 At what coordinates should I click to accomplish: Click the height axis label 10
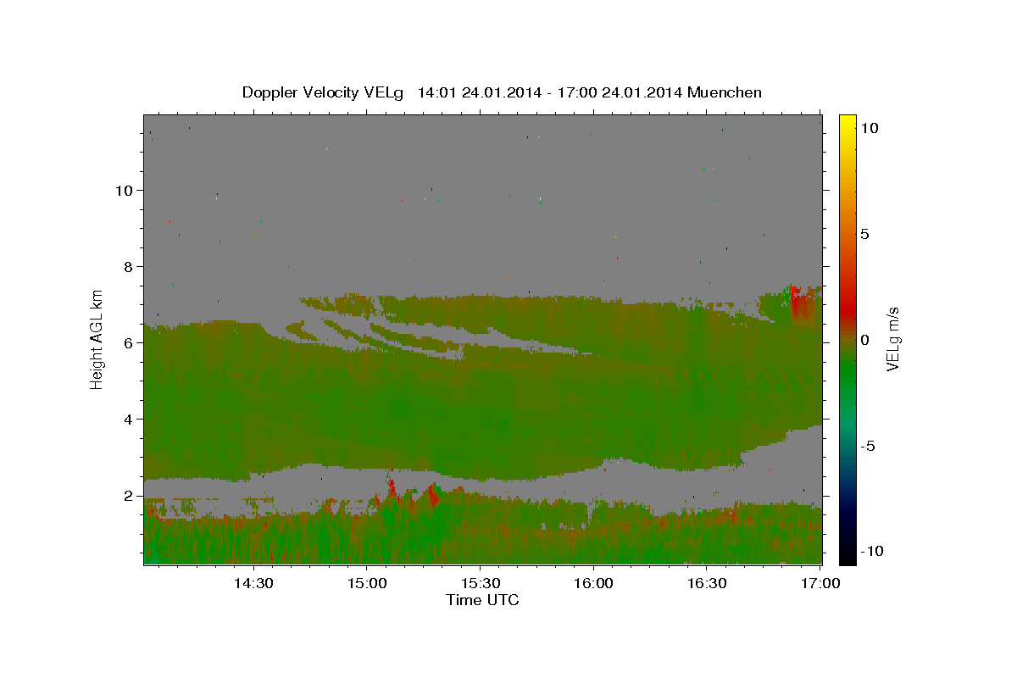126,191
